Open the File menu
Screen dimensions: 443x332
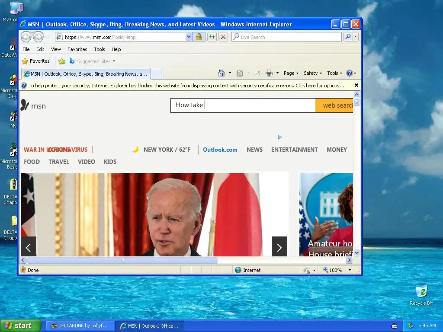coord(26,49)
